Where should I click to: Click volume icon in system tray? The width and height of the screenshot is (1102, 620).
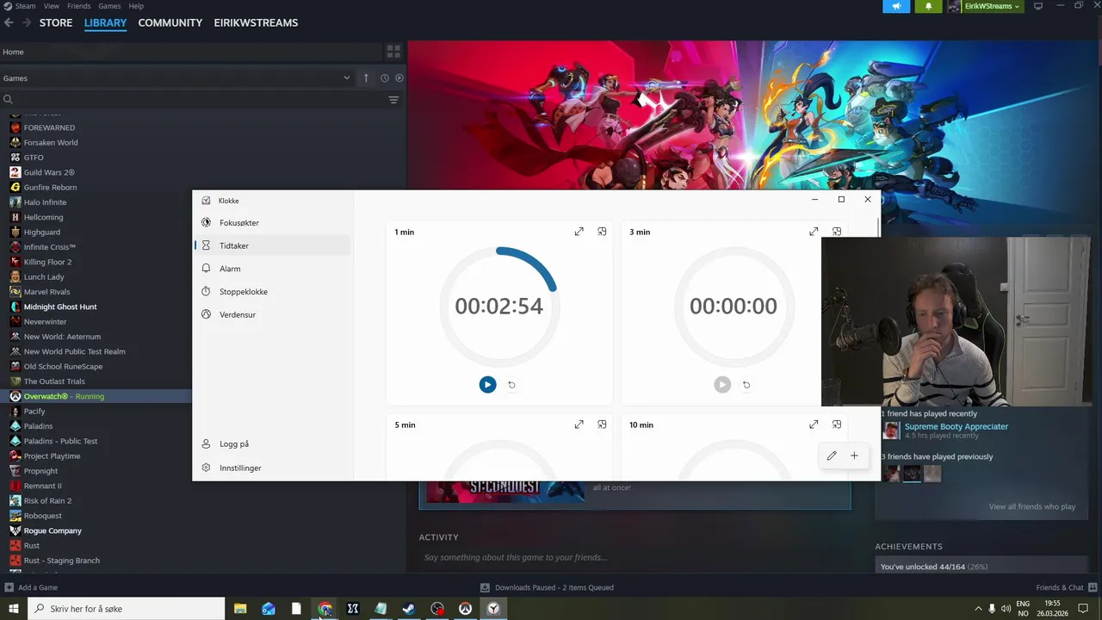(1005, 608)
